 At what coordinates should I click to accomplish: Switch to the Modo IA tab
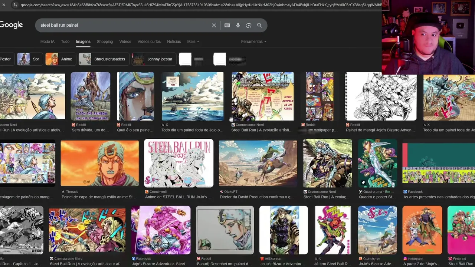tap(47, 42)
